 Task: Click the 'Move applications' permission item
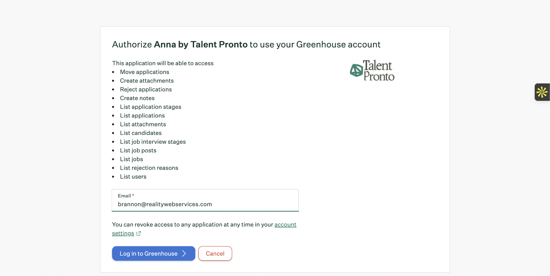coord(144,72)
